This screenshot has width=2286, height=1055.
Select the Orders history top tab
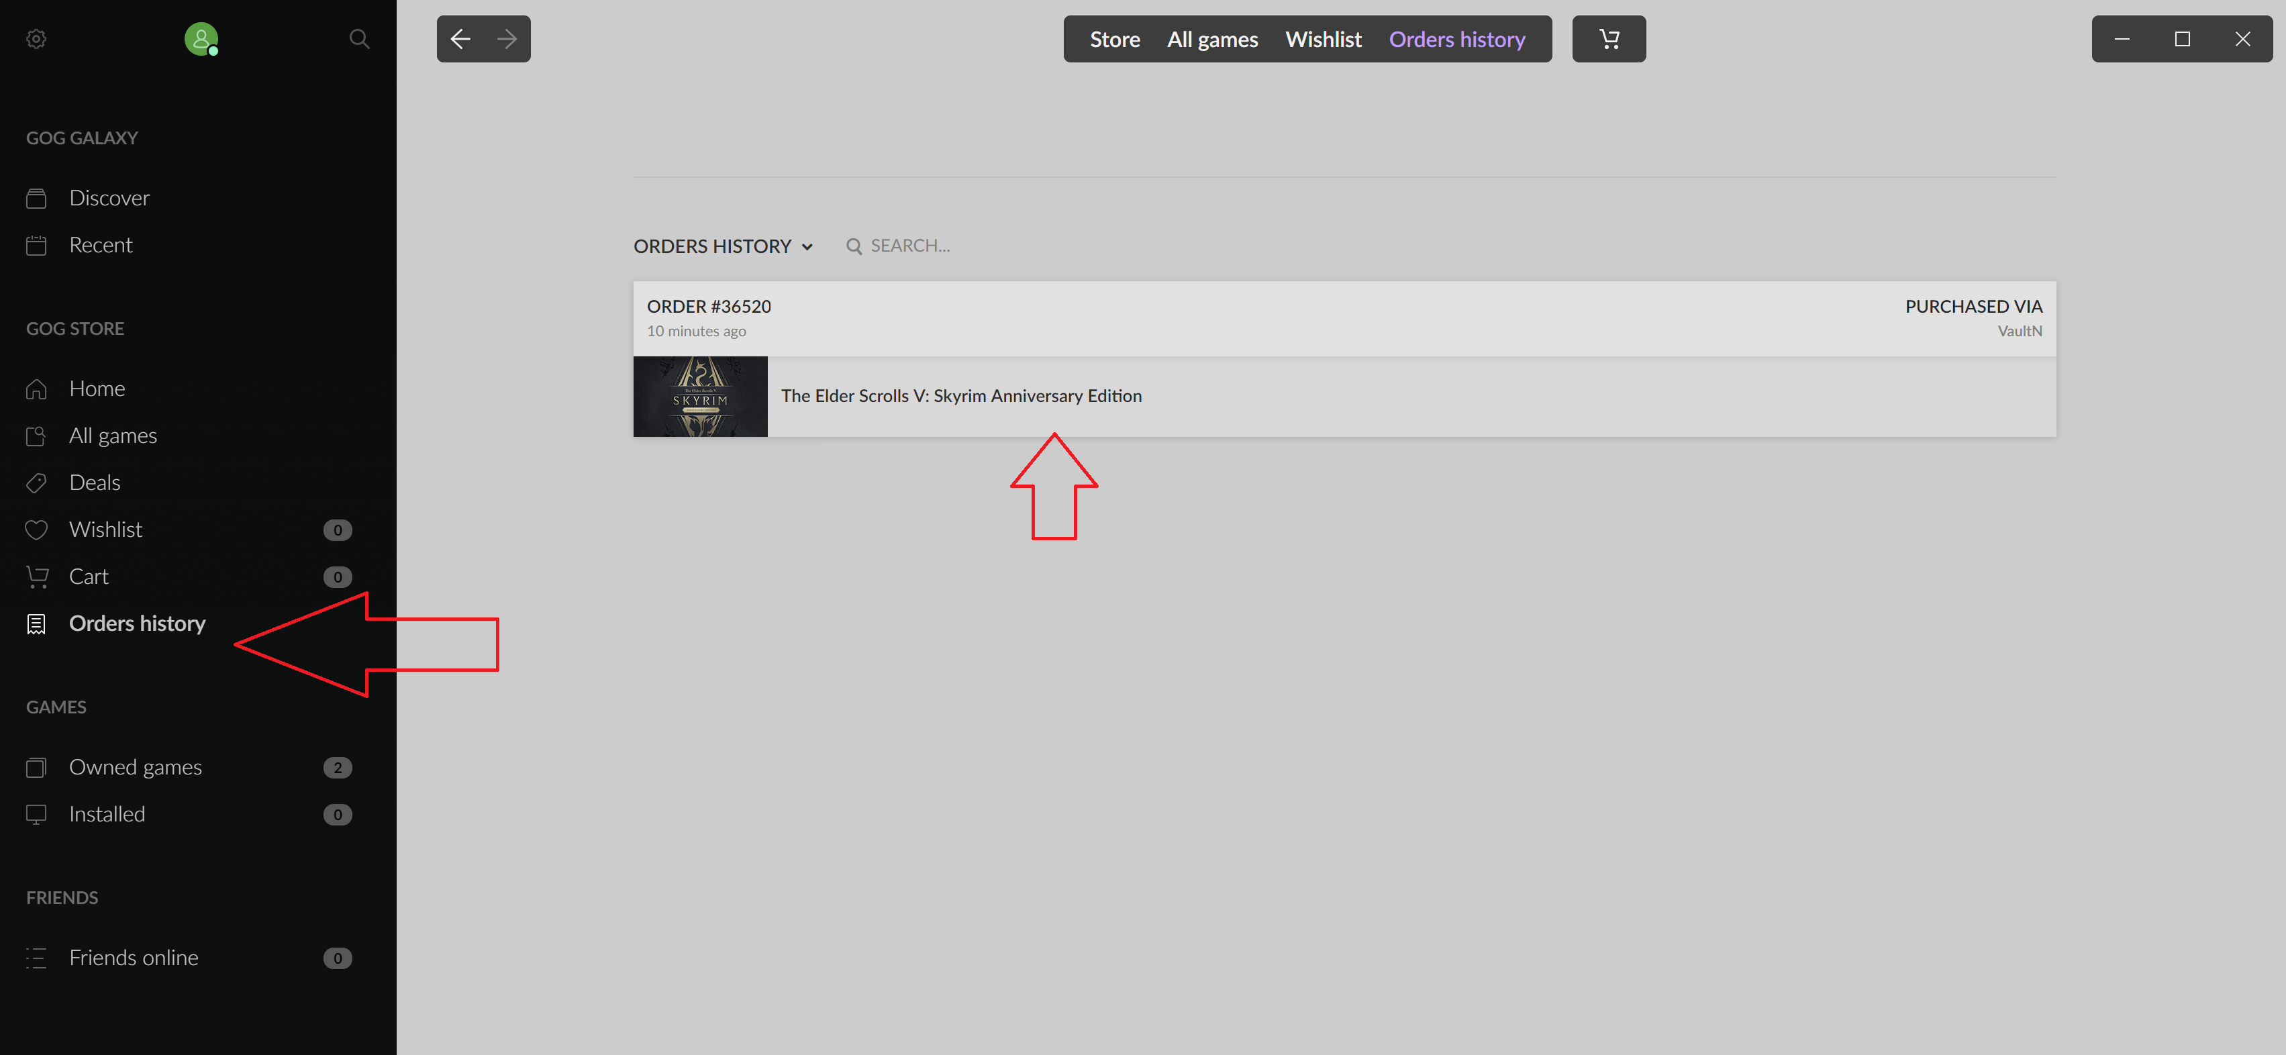pyautogui.click(x=1456, y=39)
